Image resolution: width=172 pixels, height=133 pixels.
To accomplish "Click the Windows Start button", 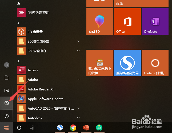I will 6,128.
